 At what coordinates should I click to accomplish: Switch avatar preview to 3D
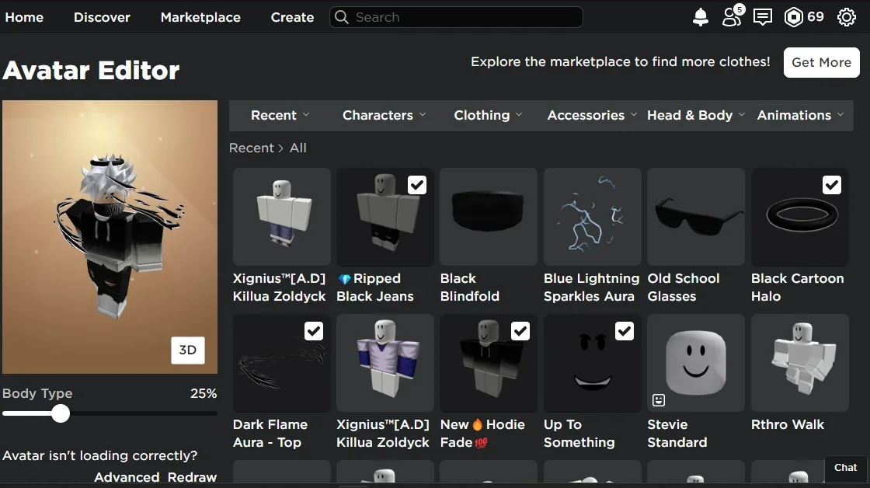point(187,350)
